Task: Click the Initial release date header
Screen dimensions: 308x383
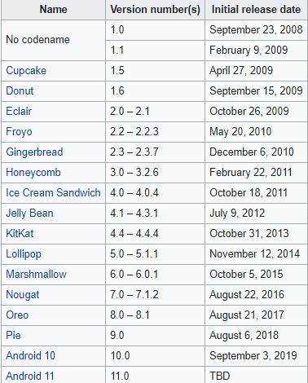Action: tap(256, 10)
